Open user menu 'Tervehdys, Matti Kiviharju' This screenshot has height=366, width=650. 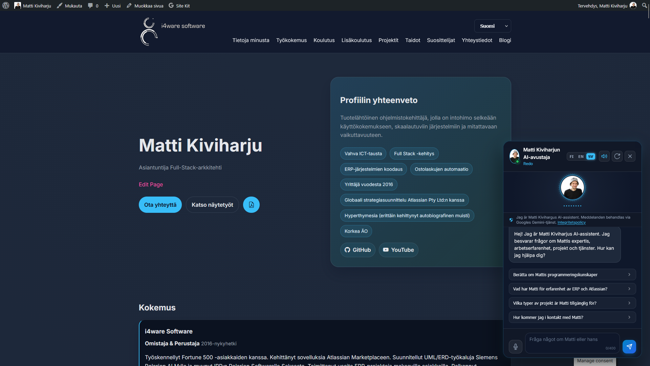pyautogui.click(x=607, y=5)
